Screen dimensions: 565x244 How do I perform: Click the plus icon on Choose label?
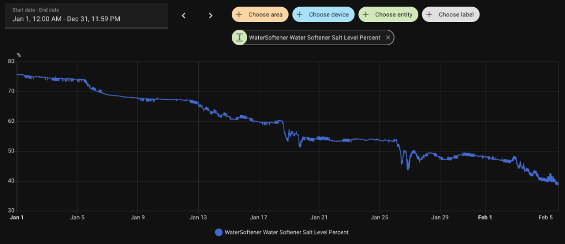pyautogui.click(x=429, y=14)
